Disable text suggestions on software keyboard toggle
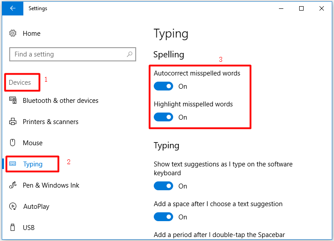Viewport: 334px width, 241px height. click(163, 186)
